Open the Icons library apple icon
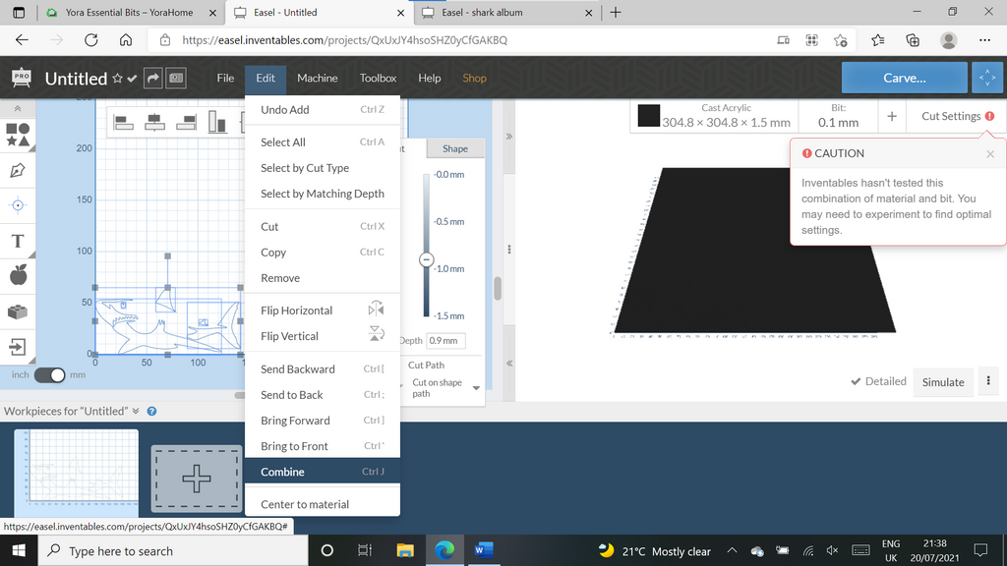This screenshot has height=566, width=1007. tap(18, 275)
